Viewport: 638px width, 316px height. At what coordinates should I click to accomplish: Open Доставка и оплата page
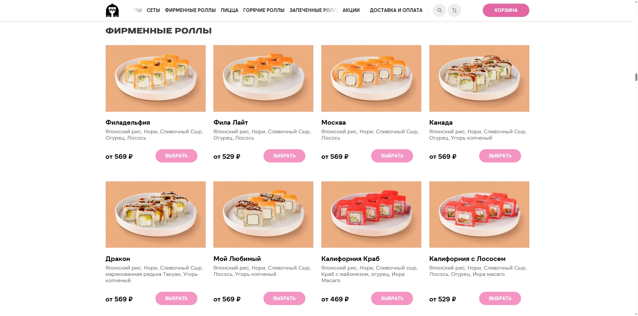pos(396,10)
